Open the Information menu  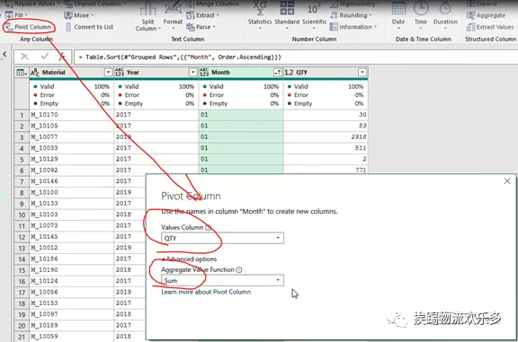[353, 27]
